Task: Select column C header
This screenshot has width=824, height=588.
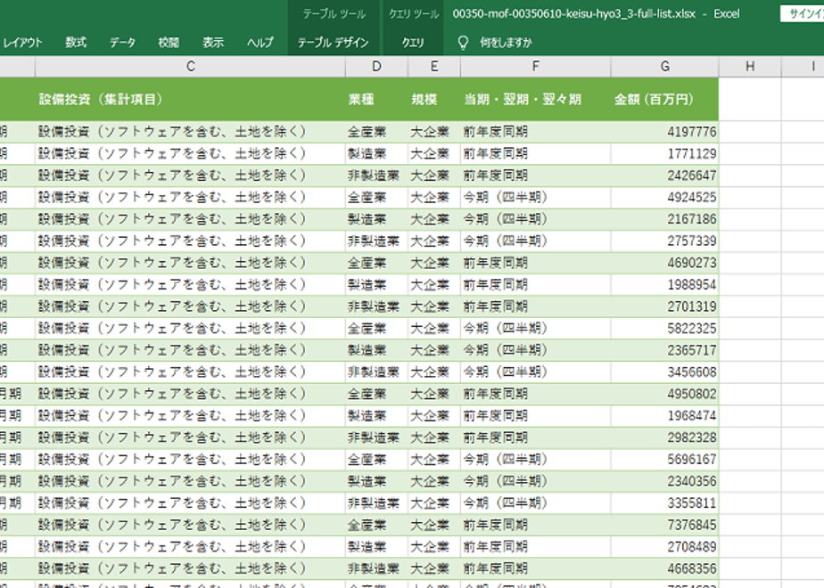Action: point(190,66)
